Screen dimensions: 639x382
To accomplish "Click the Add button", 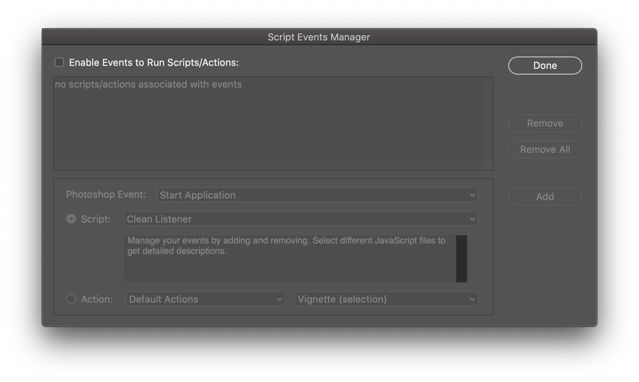I will pos(545,197).
